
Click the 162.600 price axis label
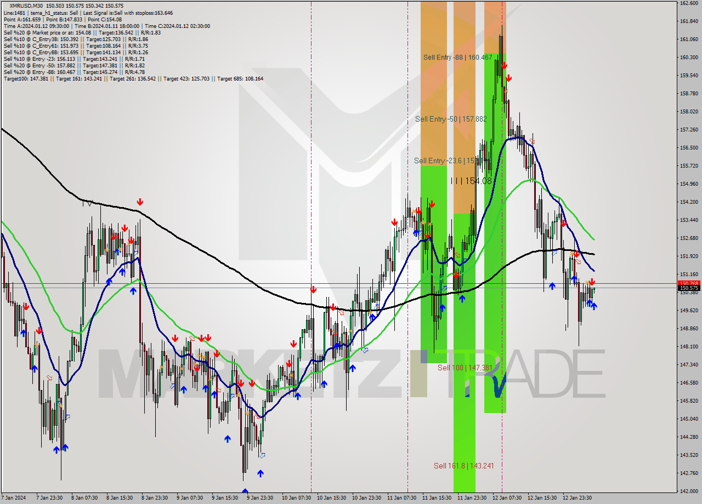pos(689,3)
